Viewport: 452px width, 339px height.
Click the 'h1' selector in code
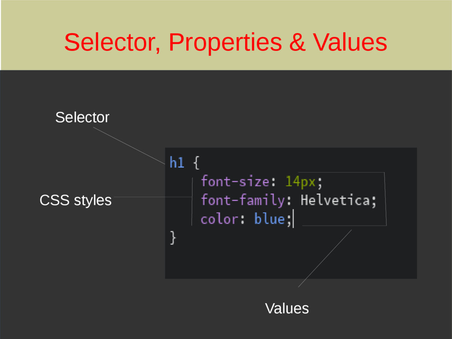tap(177, 162)
